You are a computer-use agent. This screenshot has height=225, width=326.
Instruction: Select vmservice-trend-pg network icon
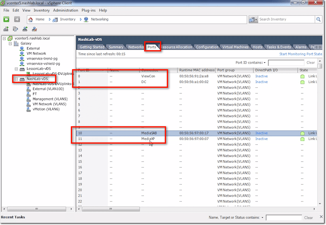click(22, 59)
